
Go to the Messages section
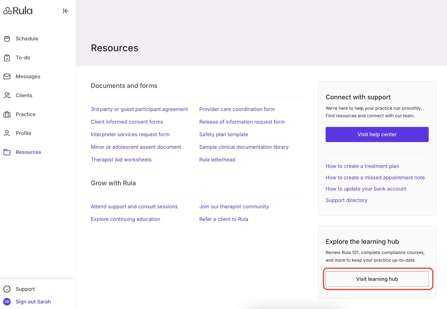28,77
